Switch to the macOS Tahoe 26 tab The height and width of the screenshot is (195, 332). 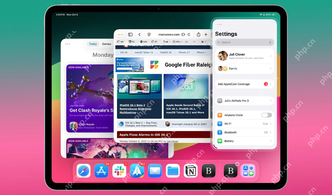point(144,52)
